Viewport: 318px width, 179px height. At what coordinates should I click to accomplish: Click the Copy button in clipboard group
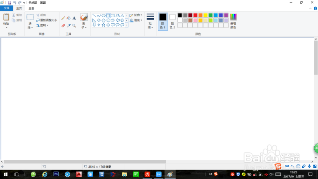(x=17, y=20)
